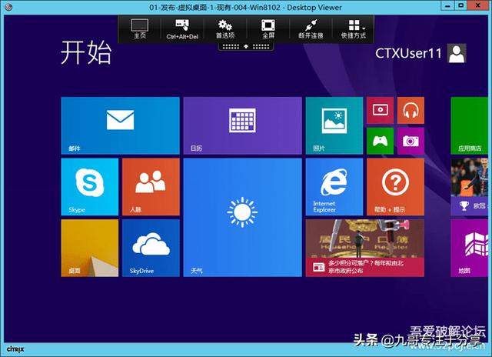Click the user account avatar picture
Screen dimensions: 492x357
[x=457, y=53]
